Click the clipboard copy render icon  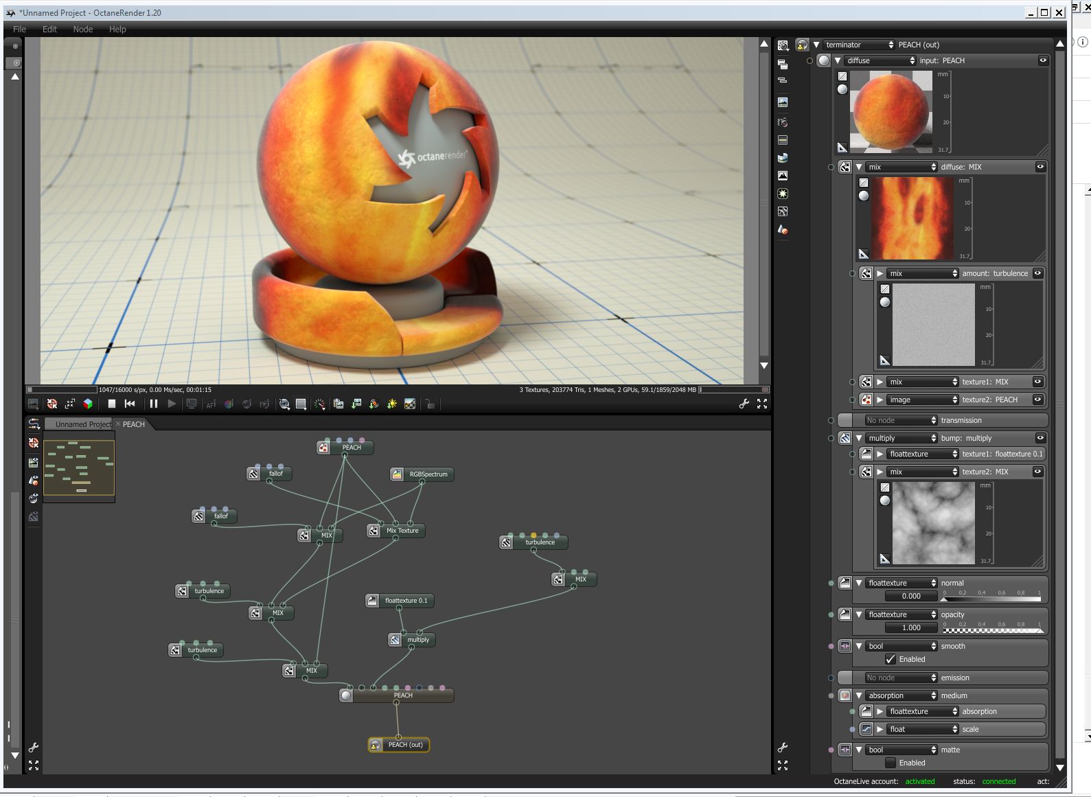(338, 404)
